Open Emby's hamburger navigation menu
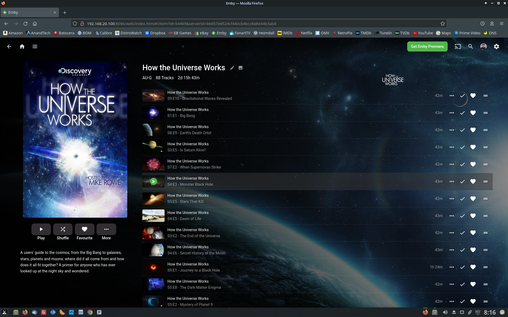The width and height of the screenshot is (508, 317). coord(35,46)
